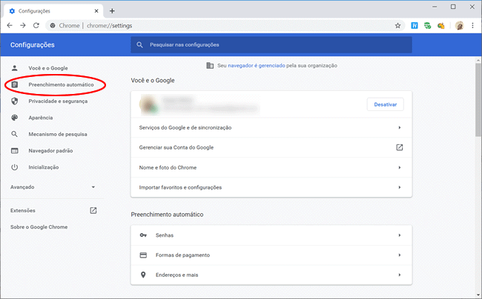The image size is (482, 299).
Task: Click the browser back arrow
Action: click(10, 25)
